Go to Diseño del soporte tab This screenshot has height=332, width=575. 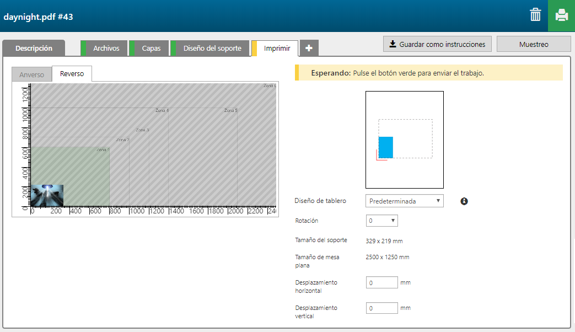coord(212,49)
